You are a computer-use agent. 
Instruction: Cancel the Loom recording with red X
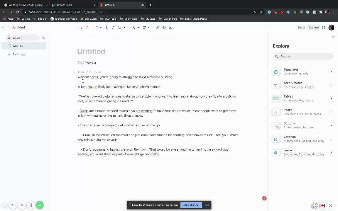coord(22,205)
